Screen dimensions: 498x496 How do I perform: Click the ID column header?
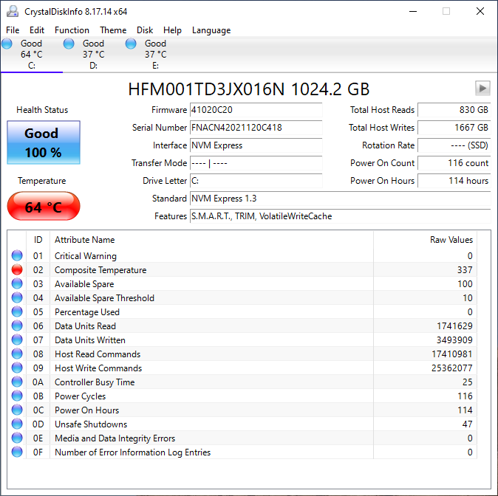pos(38,240)
